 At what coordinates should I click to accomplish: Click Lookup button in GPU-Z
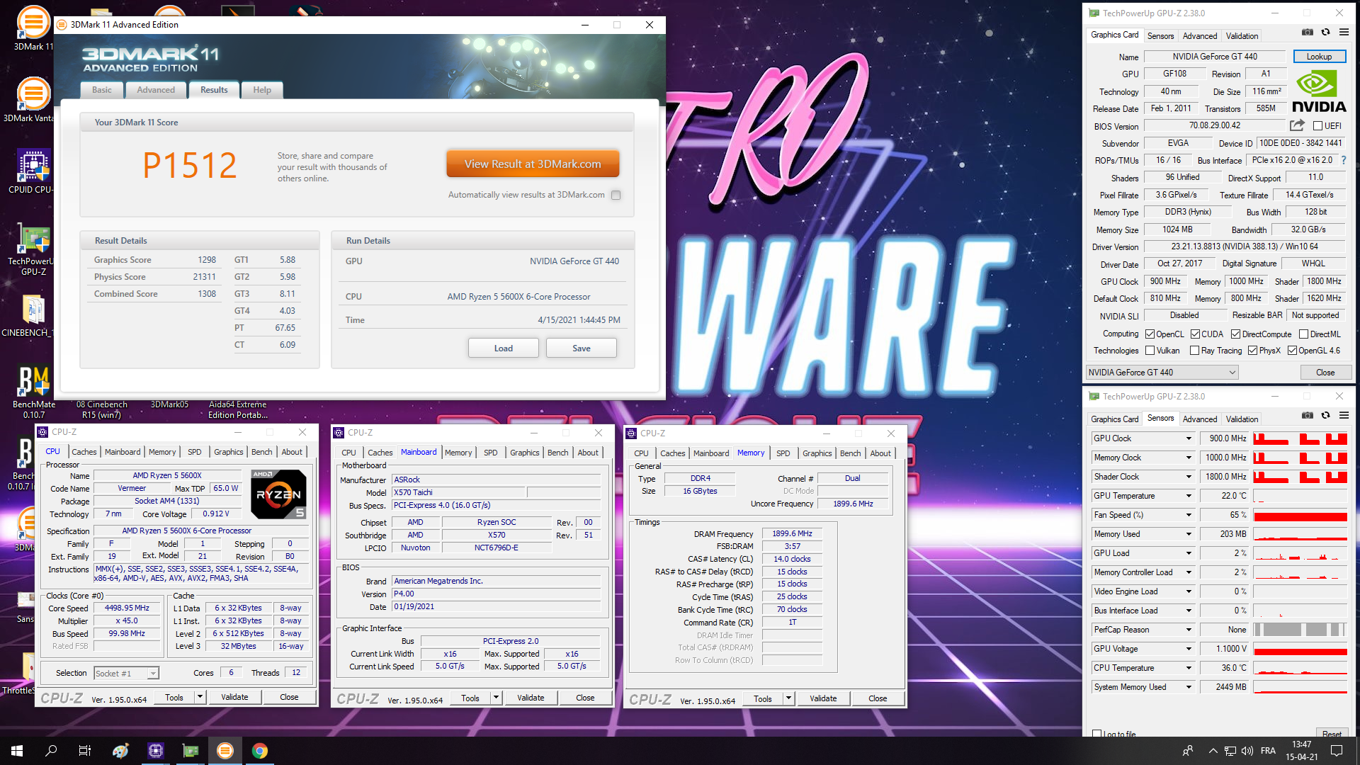(x=1319, y=57)
